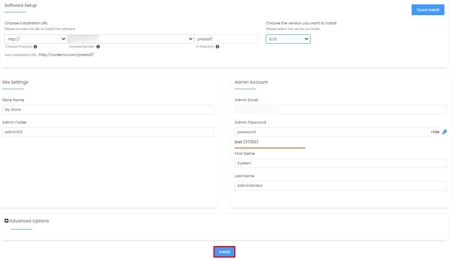Image resolution: width=456 pixels, height=260 pixels.
Task: Click the Store Name input field
Action: pos(108,110)
